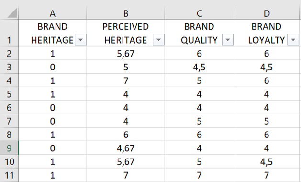Select cell C3 with value 4,5
Viewport: 301px width, 182px height.
[199, 67]
